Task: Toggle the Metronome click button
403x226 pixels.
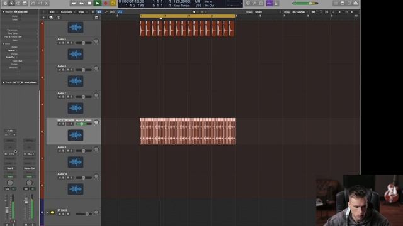Action: [x=276, y=3]
